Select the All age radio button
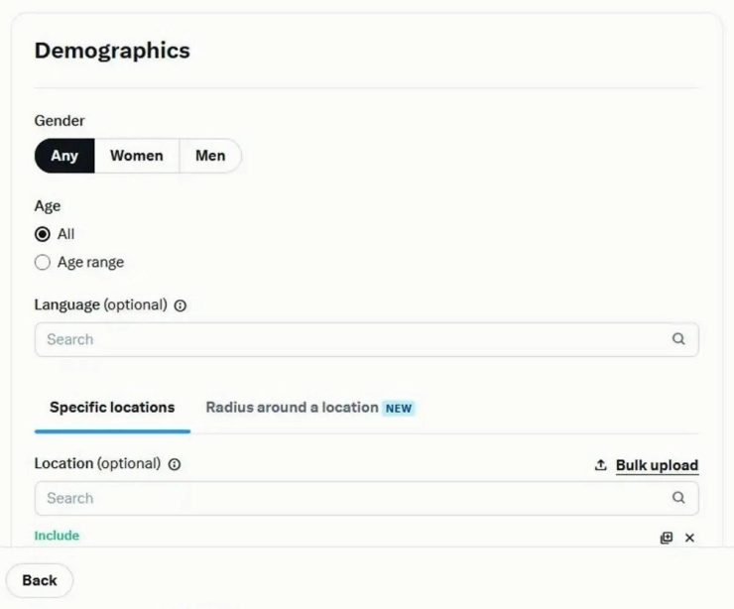734x609 pixels. pyautogui.click(x=42, y=234)
